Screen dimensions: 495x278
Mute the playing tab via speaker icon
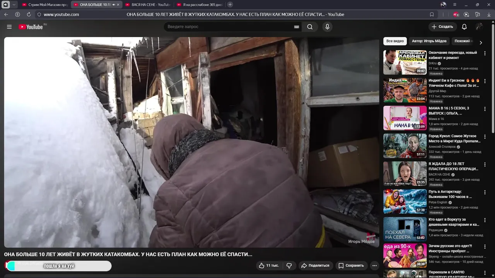point(114,5)
